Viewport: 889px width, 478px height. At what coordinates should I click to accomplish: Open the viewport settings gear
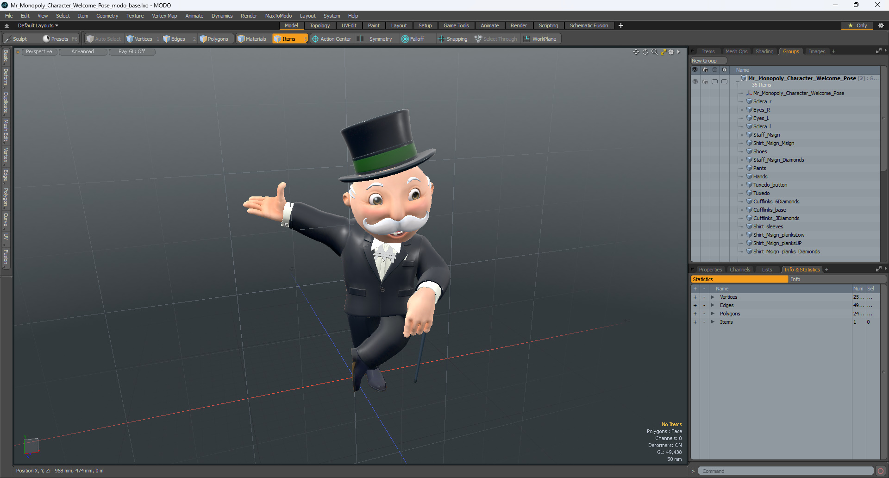coord(671,52)
